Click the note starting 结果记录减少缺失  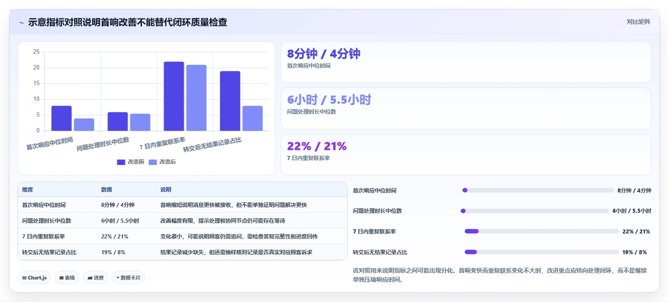coord(236,252)
